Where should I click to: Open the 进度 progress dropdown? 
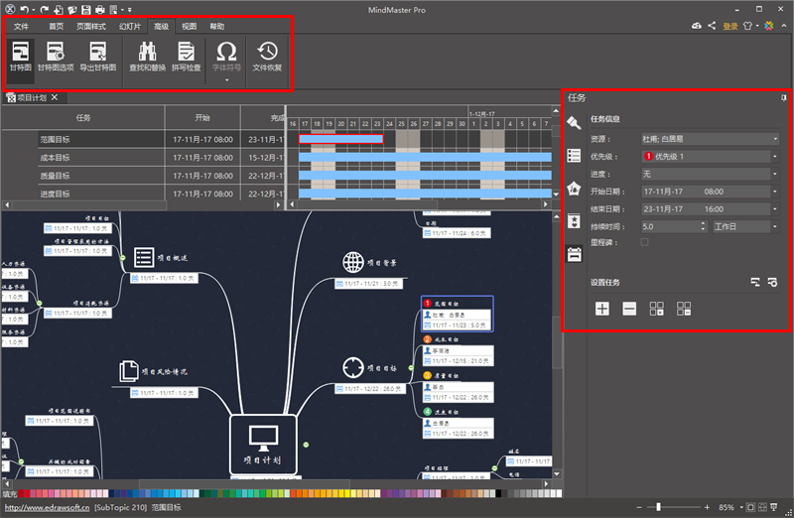[775, 175]
